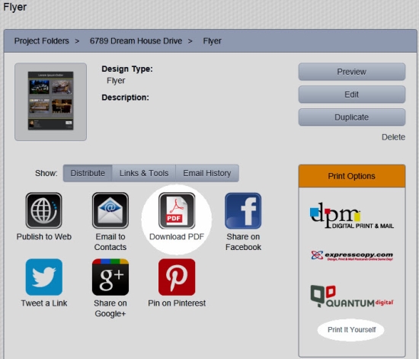
Task: Open the 6789 Dream House Drive breadcrumb
Action: tap(136, 41)
